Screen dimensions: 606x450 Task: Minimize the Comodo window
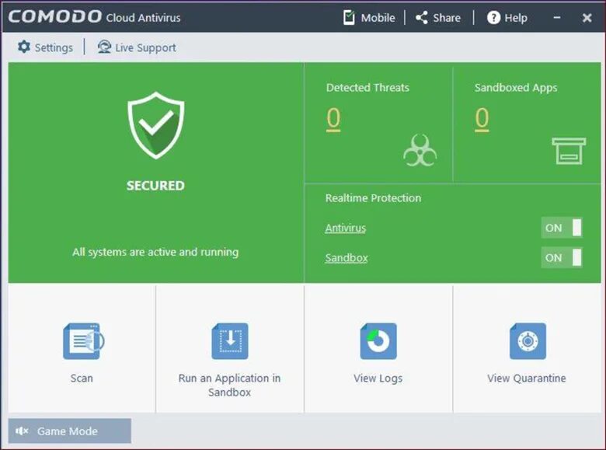tap(557, 17)
